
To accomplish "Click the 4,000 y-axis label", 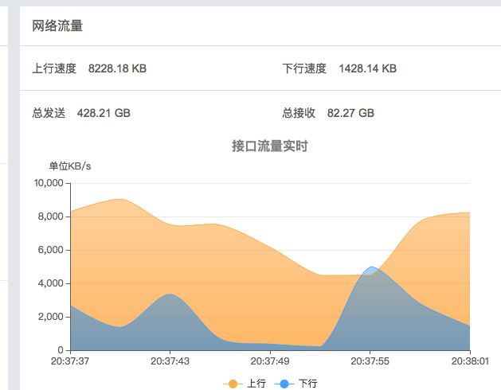I will coord(50,283).
